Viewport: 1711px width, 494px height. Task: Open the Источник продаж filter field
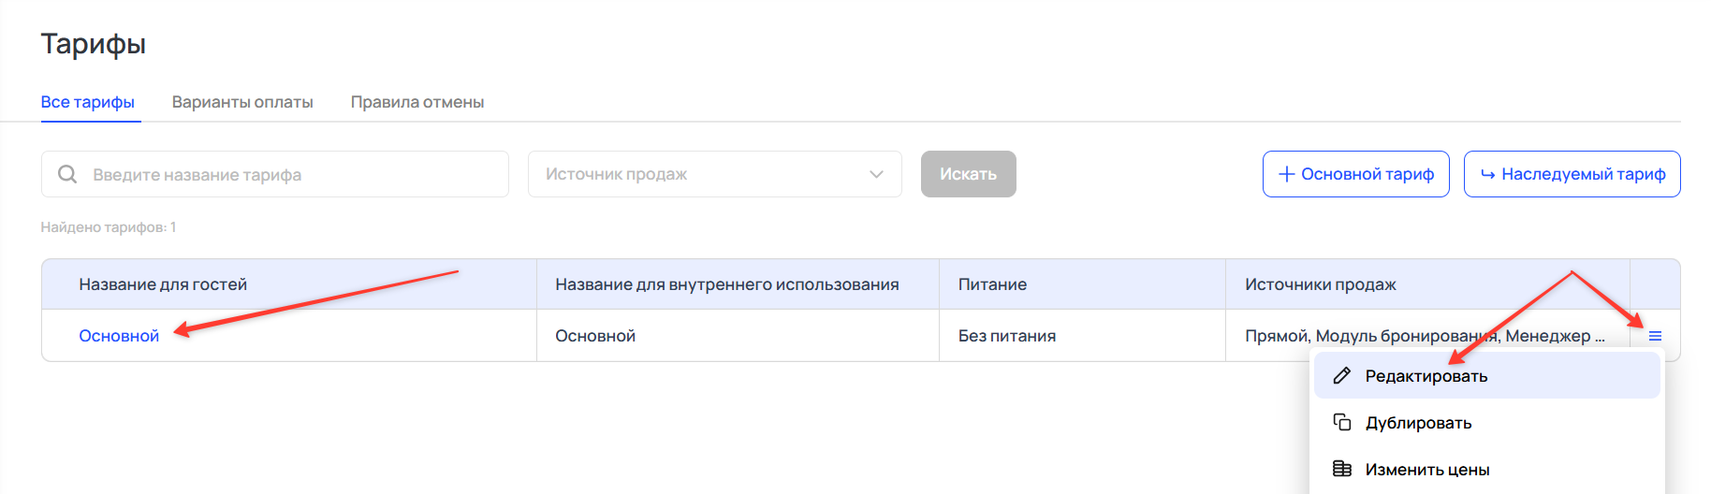[702, 174]
